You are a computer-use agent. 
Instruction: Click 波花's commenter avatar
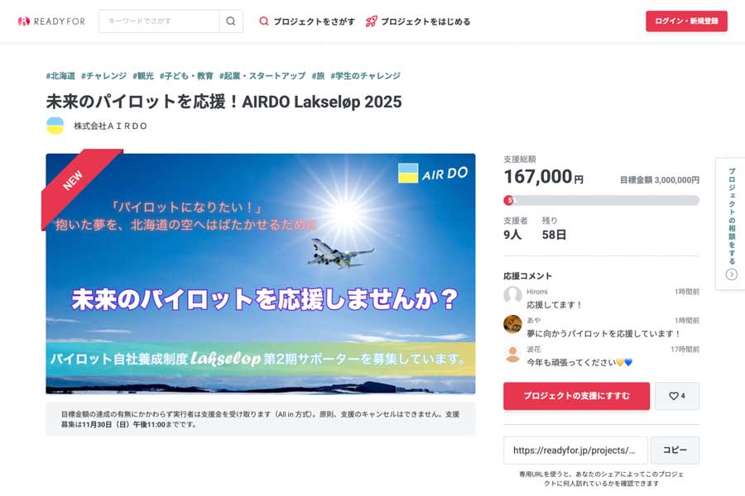coord(512,353)
